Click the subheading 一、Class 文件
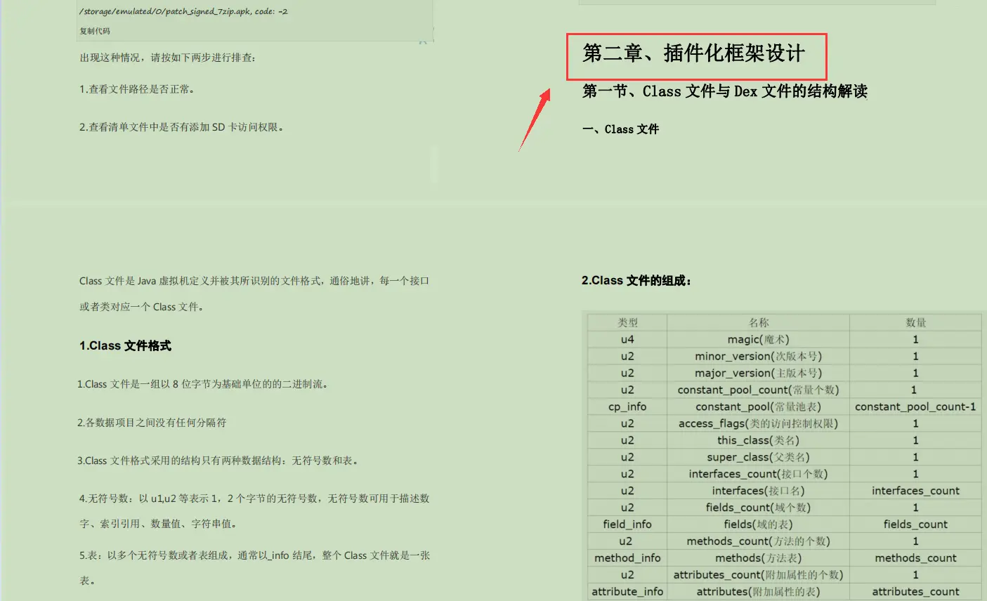Screen dimensions: 987x601 (622, 129)
